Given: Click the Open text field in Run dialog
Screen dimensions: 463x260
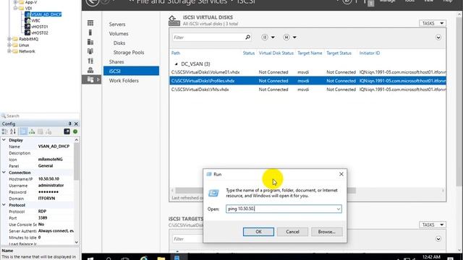Looking at the screenshot, I should pyautogui.click(x=281, y=209).
